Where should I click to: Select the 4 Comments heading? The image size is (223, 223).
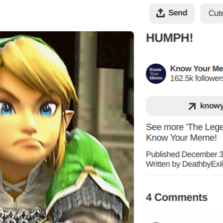(x=177, y=198)
